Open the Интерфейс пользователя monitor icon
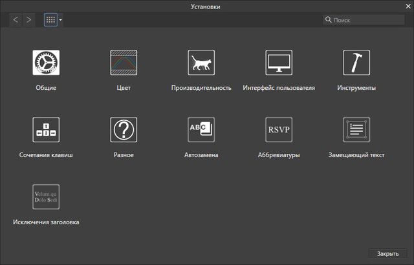Screen dimensions: 414x265 click(x=279, y=63)
